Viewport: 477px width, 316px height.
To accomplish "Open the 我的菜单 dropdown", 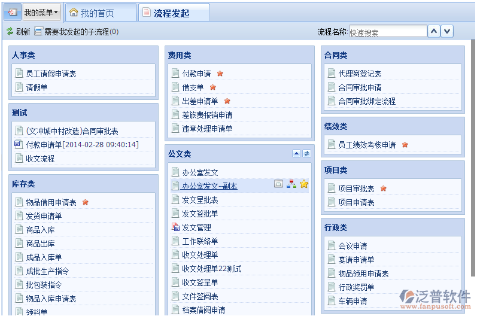I will tap(41, 12).
